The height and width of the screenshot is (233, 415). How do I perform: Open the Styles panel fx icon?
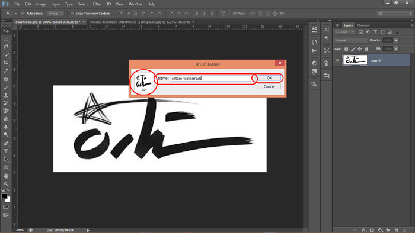pos(314,72)
